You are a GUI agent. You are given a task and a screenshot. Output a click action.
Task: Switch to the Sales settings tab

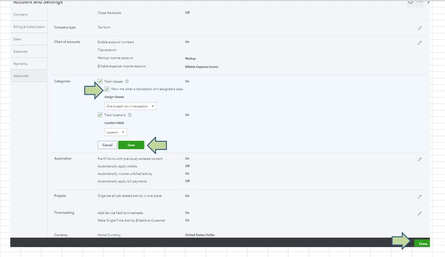17,39
